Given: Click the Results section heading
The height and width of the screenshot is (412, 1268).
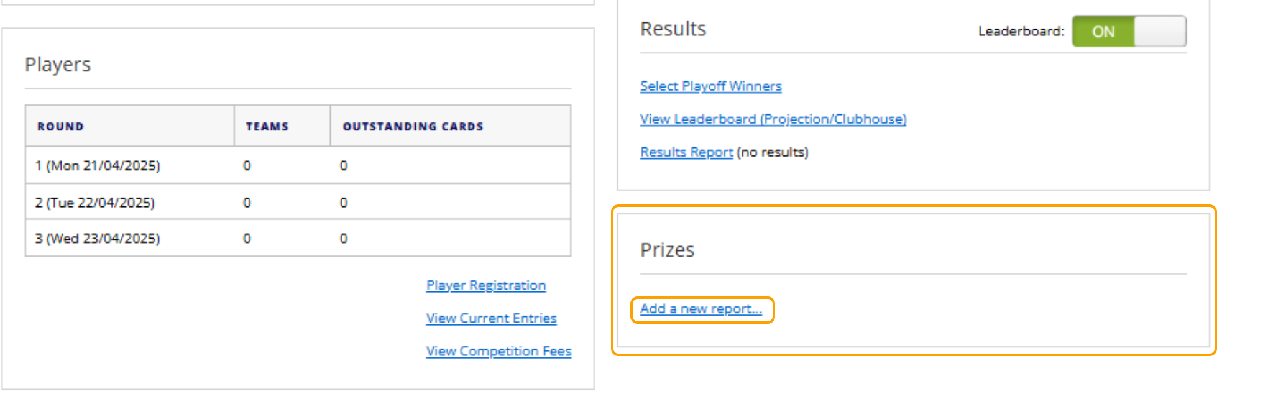Looking at the screenshot, I should [673, 29].
